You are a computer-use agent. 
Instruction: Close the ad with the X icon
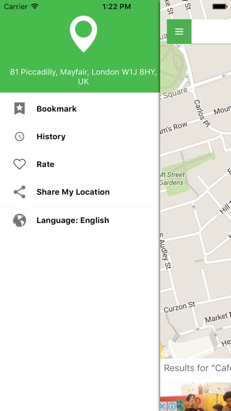pos(163,407)
